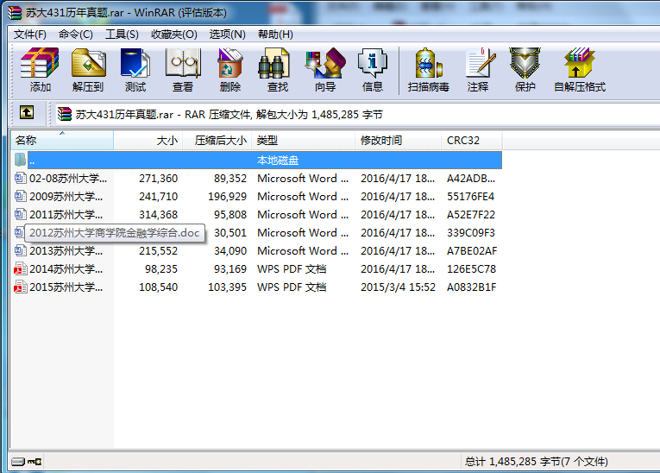Viewport: 660px width, 473px height.
Task: Click size value 108,540
Action: pyautogui.click(x=158, y=287)
